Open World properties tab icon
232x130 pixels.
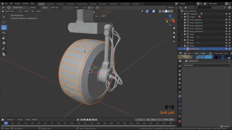180,87
